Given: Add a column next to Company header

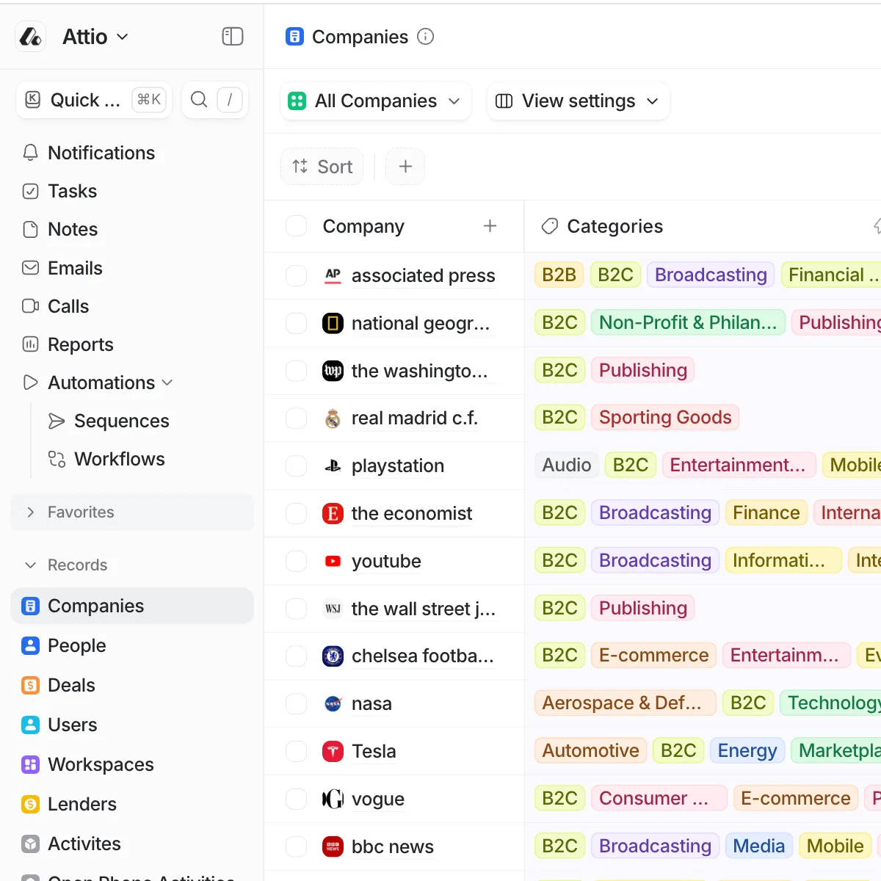Looking at the screenshot, I should 490,226.
